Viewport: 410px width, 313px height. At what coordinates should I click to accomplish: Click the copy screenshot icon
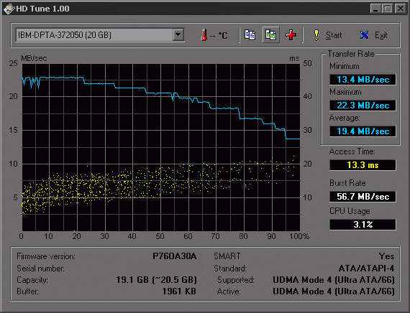[270, 34]
